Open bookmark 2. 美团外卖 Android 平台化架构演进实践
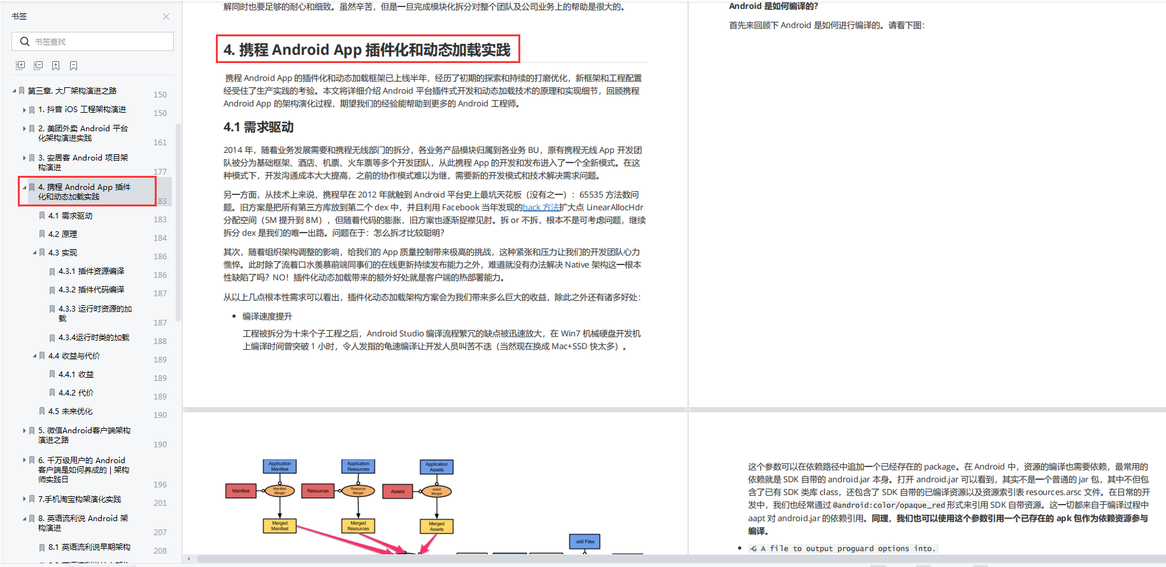The image size is (1166, 567). coord(83,133)
